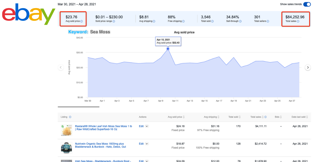Sort table by Total sales column arrows
Screen dimensions: 318x162
pyautogui.click(x=263, y=117)
